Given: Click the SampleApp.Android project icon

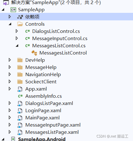Looking at the screenshot, I should click(x=13, y=139).
